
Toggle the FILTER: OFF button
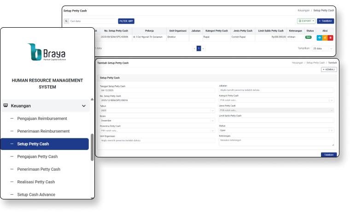pos(126,21)
